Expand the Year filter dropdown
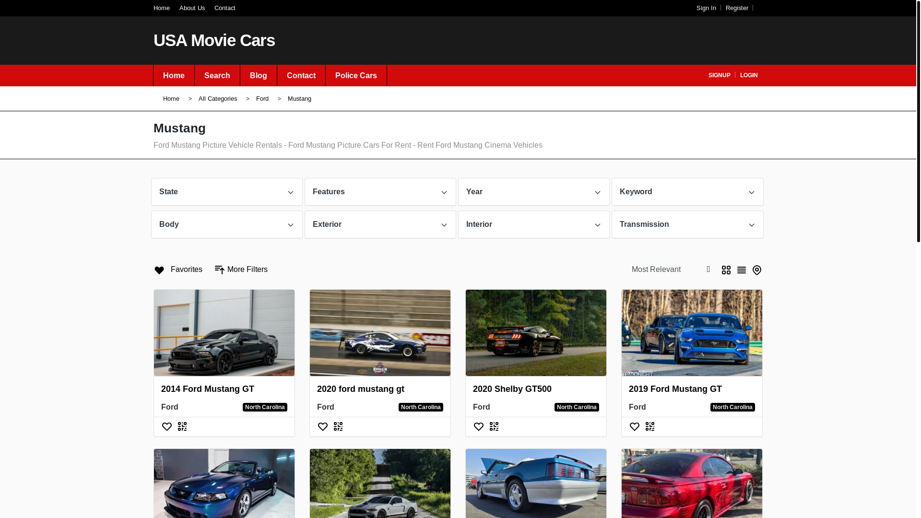This screenshot has height=518, width=921. click(x=534, y=192)
